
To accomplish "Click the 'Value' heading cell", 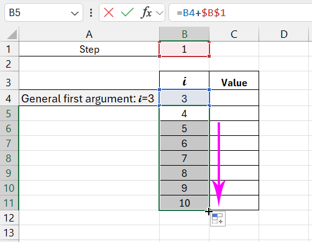I will pos(234,81).
